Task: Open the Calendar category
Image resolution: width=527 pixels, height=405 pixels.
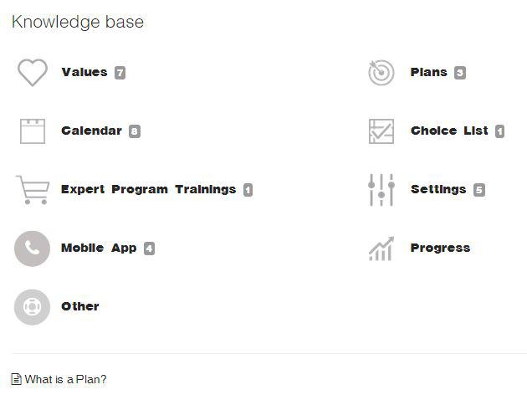Action: tap(91, 131)
